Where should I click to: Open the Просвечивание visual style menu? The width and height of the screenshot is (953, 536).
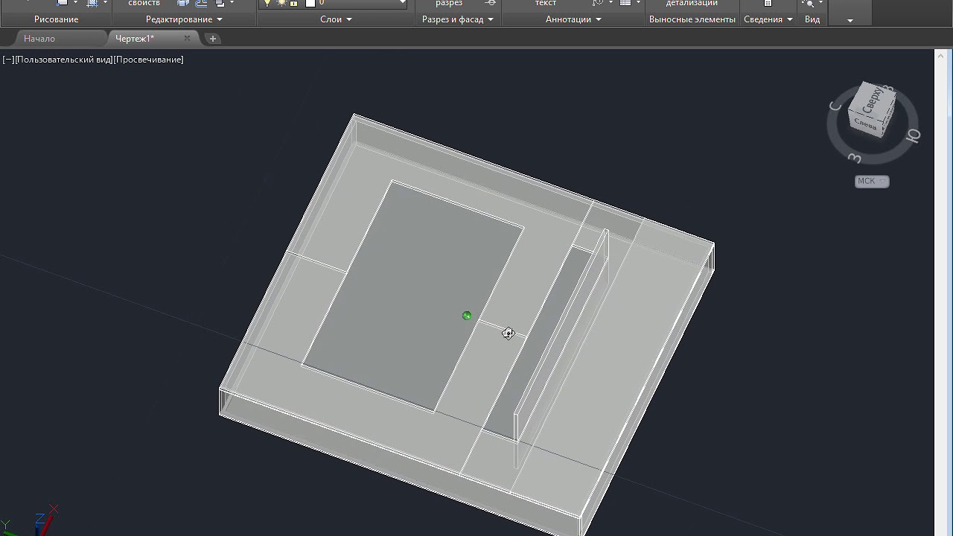point(148,60)
